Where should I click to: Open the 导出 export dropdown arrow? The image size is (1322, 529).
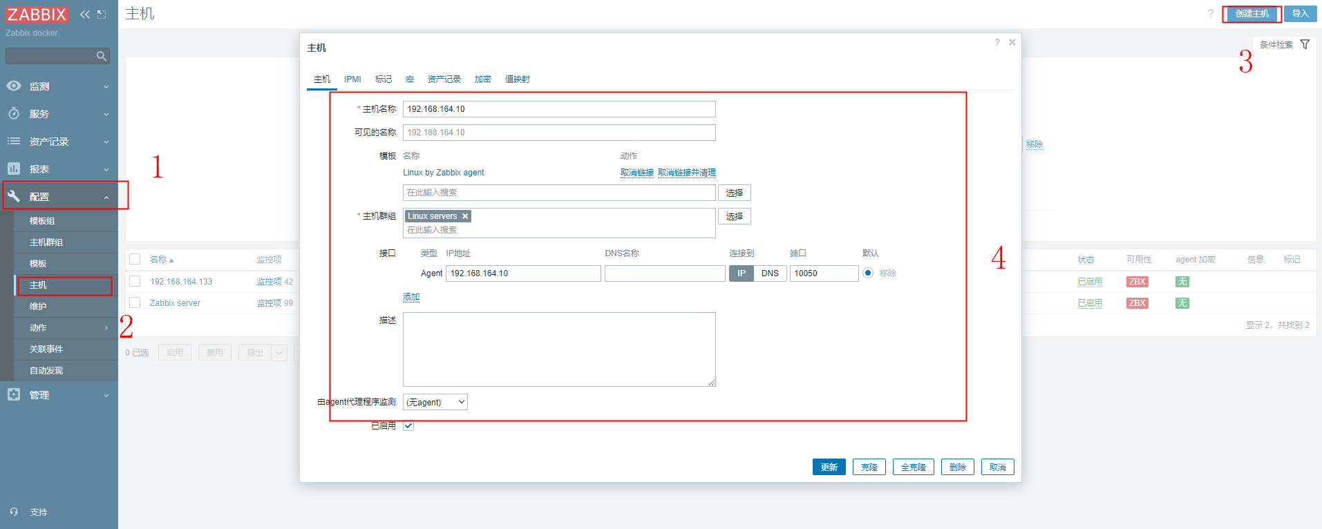(279, 353)
